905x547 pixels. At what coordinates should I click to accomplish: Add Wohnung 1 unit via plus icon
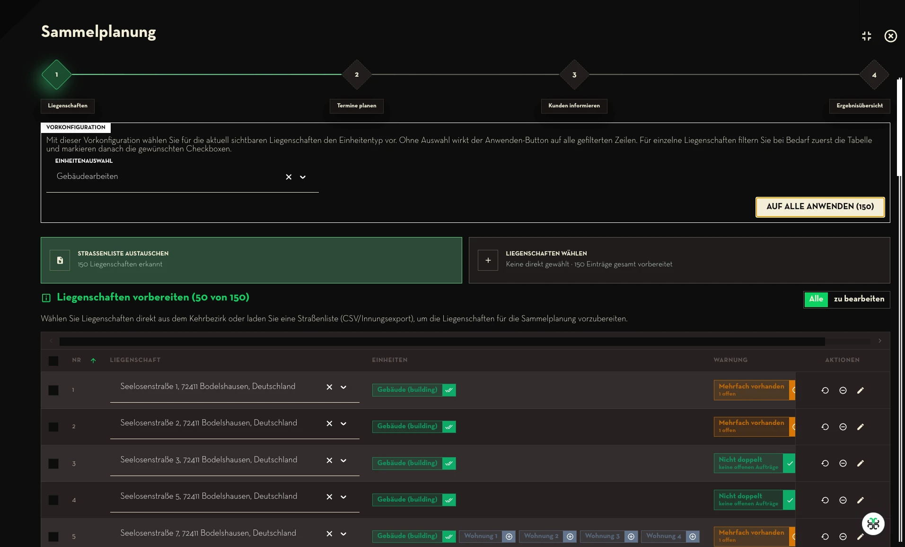point(509,537)
